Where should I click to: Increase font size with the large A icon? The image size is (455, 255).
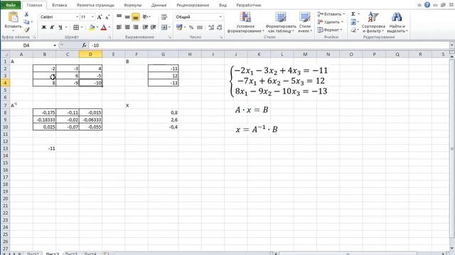click(100, 17)
